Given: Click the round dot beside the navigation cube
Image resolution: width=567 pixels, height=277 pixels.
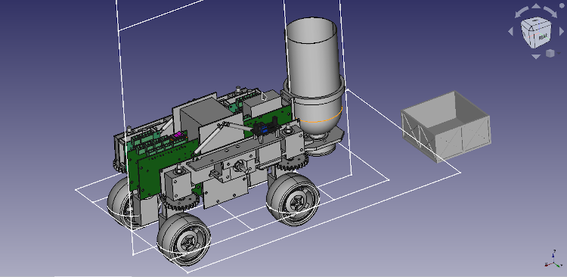Looking at the screenshot, I should pos(562,6).
